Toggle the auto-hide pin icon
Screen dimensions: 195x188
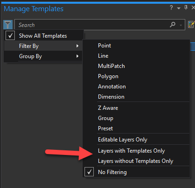pos(186,7)
